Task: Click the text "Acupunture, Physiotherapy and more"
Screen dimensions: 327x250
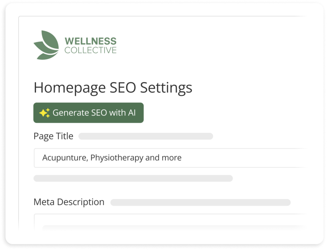Action: click(112, 158)
